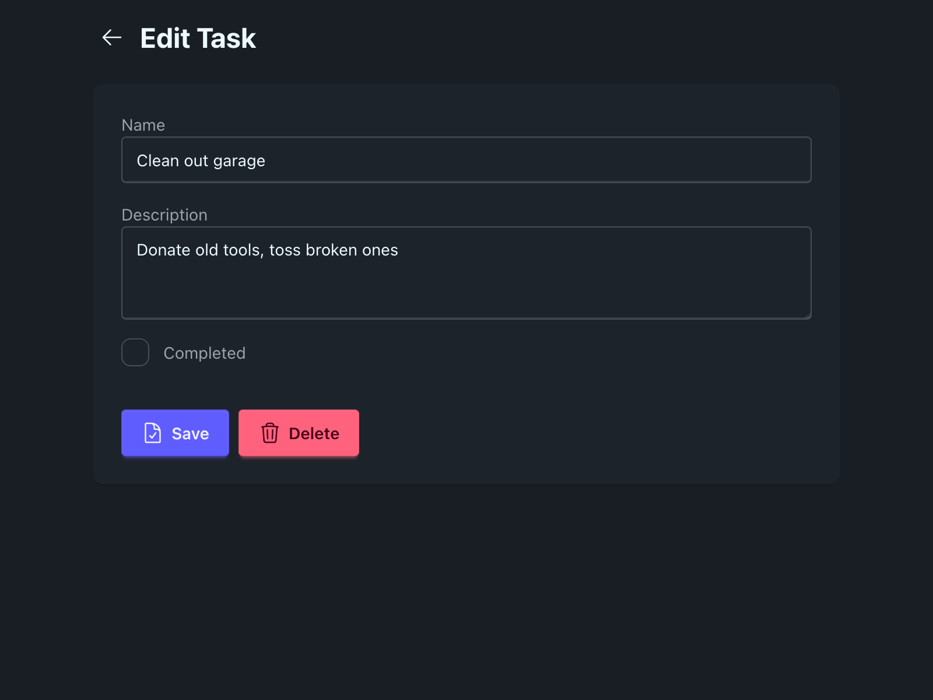Click the Completed label text
Image resolution: width=933 pixels, height=700 pixels.
click(204, 353)
